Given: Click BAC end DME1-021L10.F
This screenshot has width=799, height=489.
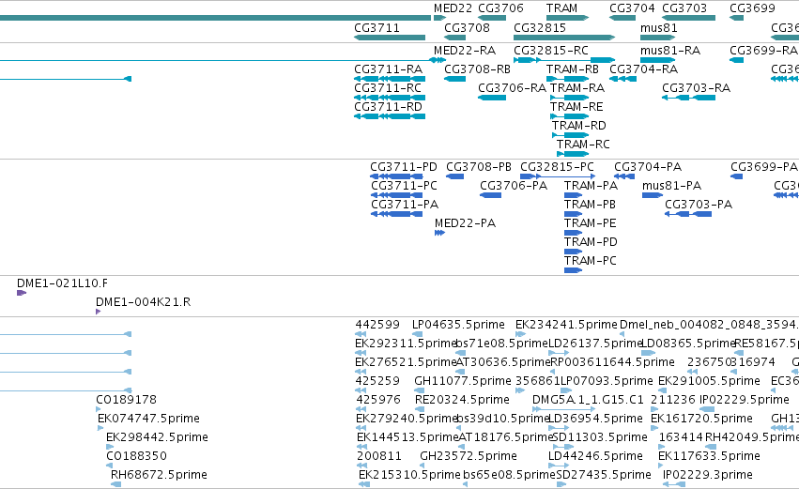Looking at the screenshot, I should (62, 283).
